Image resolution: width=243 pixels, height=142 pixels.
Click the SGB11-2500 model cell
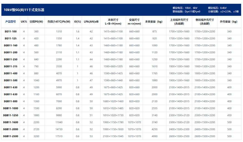coord(11,136)
